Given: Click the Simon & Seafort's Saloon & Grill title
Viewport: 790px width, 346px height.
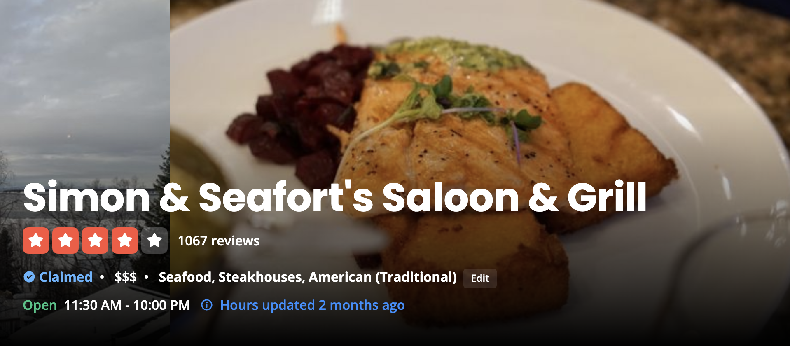Looking at the screenshot, I should [335, 197].
